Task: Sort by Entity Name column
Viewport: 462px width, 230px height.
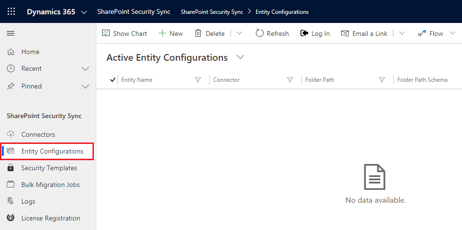Action: click(x=137, y=80)
